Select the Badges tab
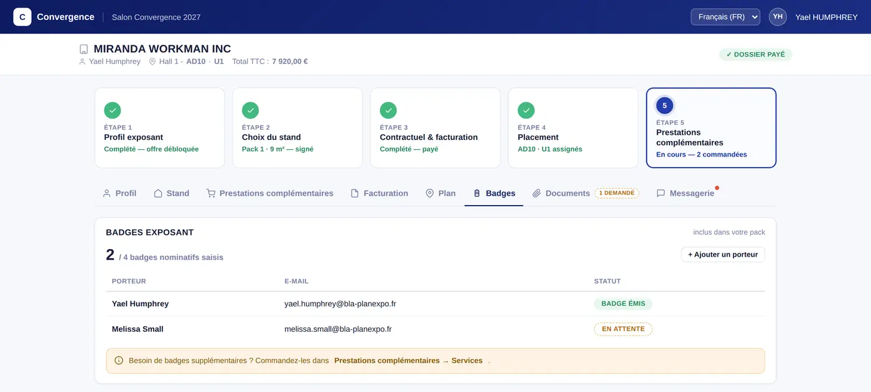 point(494,193)
